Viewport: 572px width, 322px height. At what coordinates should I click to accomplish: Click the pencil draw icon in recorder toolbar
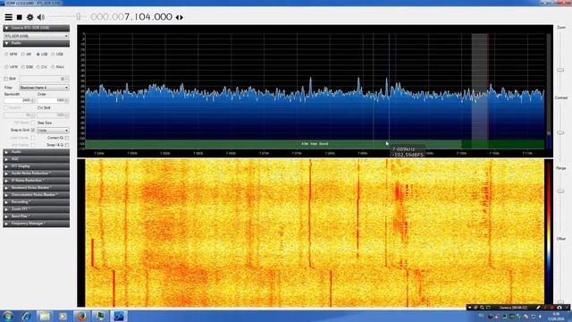click(x=538, y=308)
